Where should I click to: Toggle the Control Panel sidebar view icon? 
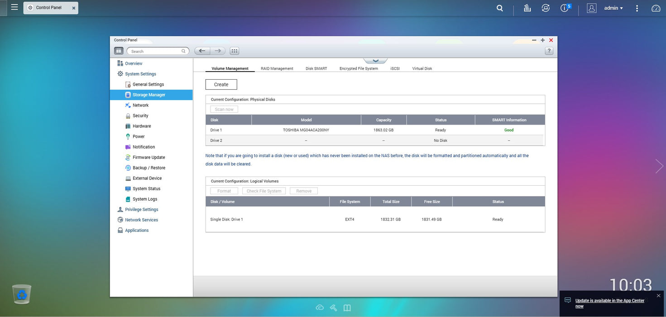pos(119,51)
